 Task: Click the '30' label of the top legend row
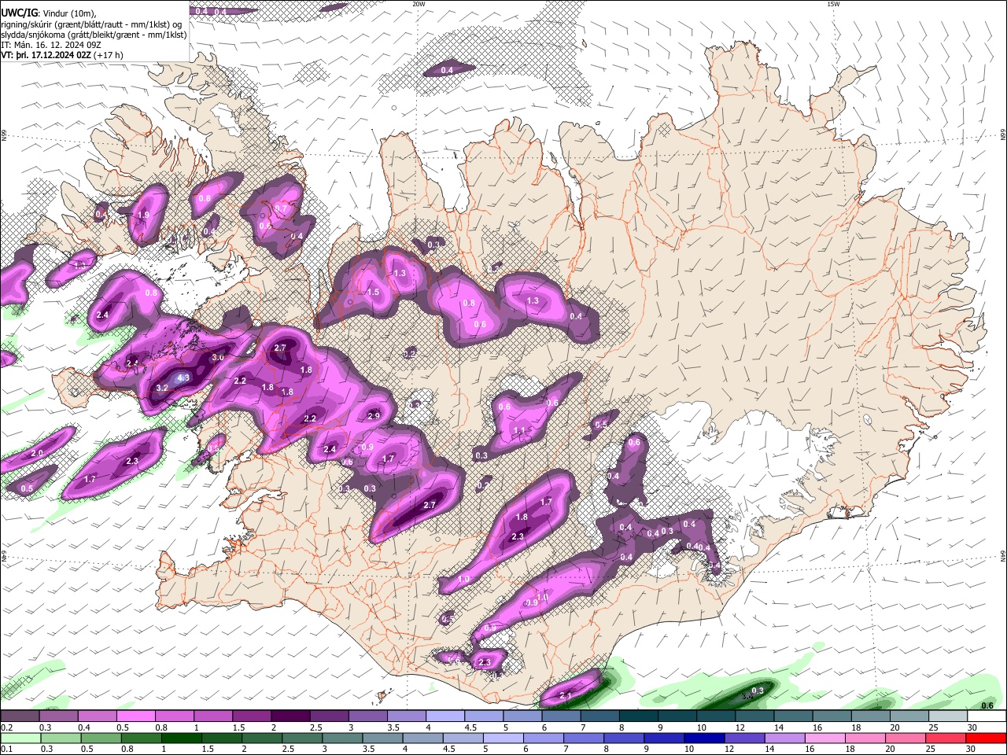[x=972, y=727]
